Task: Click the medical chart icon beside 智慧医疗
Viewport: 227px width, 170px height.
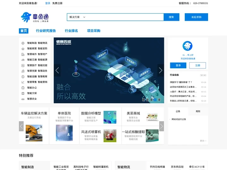Action: [23, 65]
